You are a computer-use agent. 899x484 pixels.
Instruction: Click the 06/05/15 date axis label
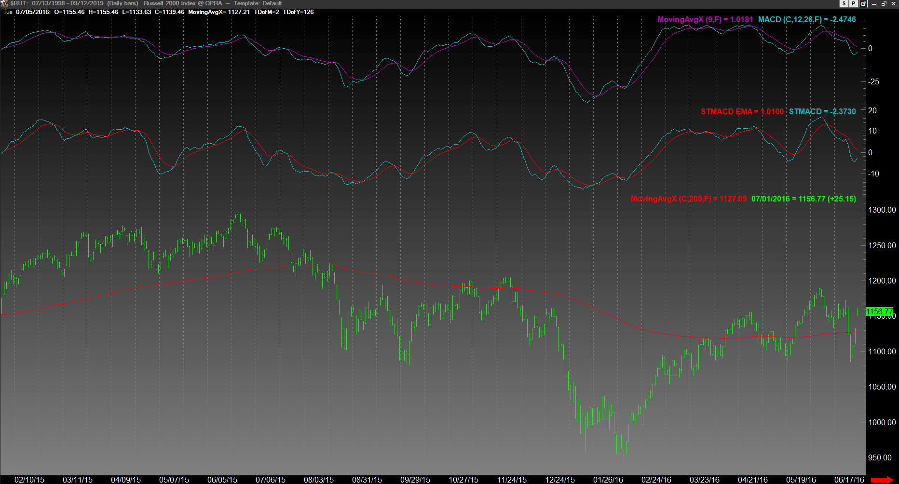[222, 480]
